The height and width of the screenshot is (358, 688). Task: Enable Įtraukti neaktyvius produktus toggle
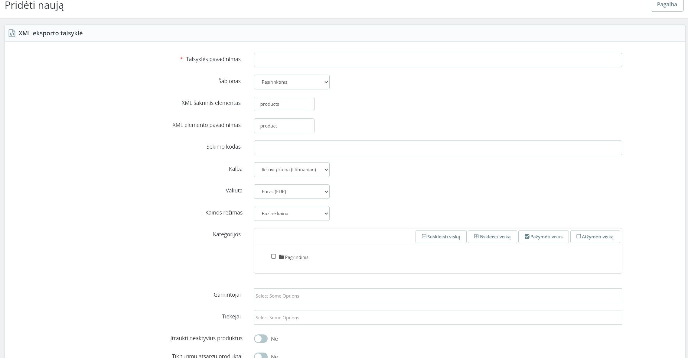261,339
